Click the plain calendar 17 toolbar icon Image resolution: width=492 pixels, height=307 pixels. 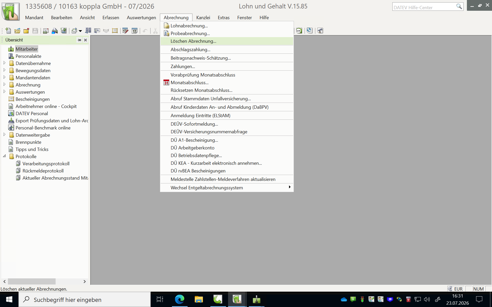click(135, 31)
